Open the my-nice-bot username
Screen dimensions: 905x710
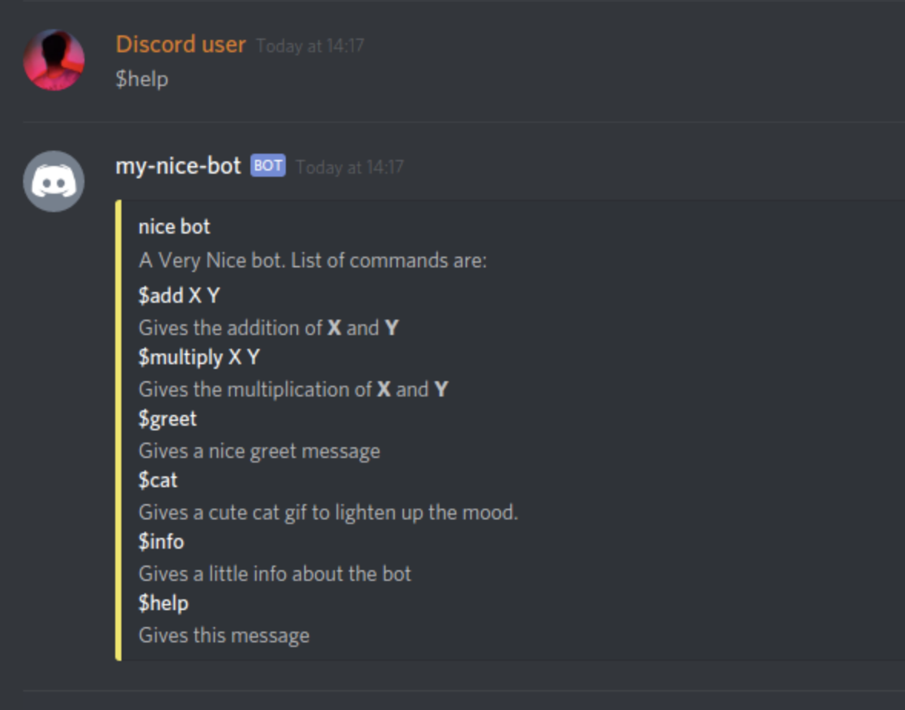(x=178, y=166)
